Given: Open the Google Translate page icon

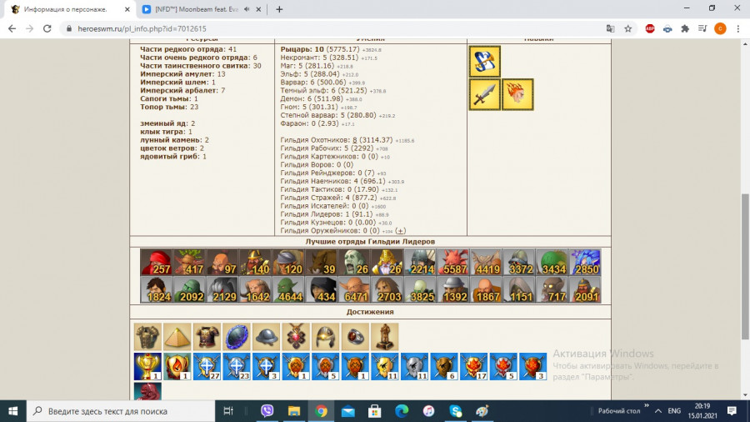Looking at the screenshot, I should [x=610, y=28].
